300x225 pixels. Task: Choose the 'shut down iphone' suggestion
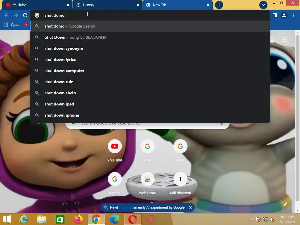pos(150,115)
